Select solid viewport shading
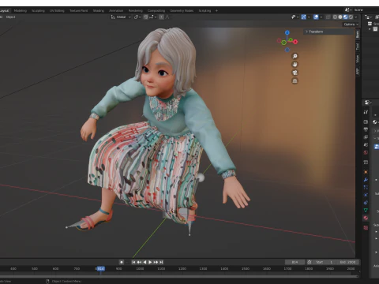 (340, 17)
